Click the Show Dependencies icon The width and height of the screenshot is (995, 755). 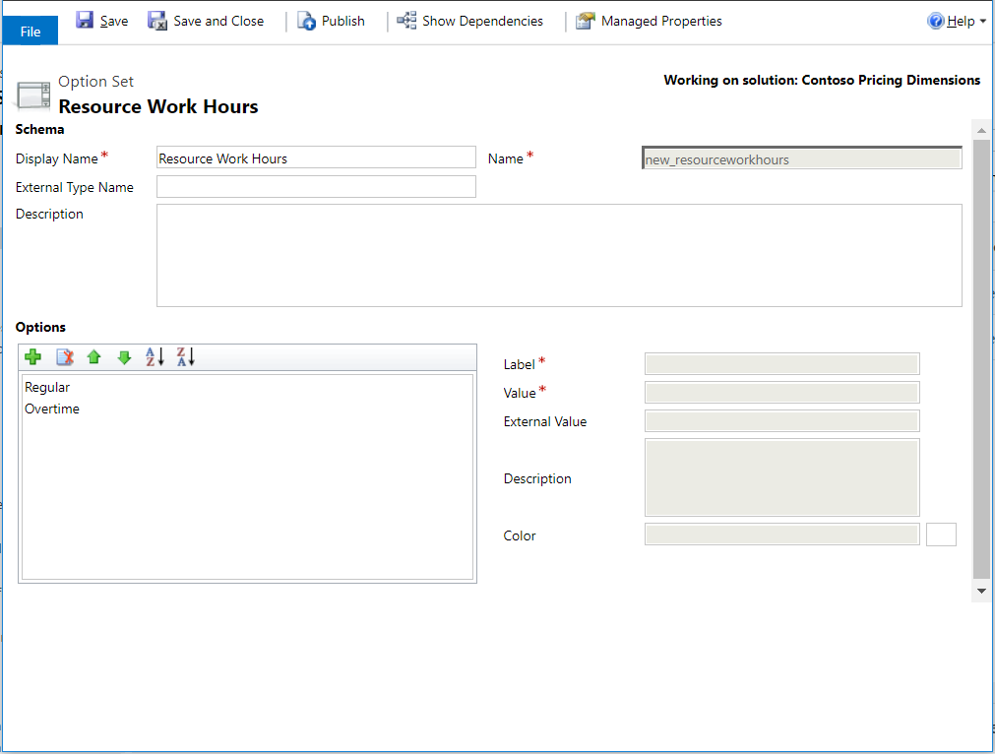point(406,21)
